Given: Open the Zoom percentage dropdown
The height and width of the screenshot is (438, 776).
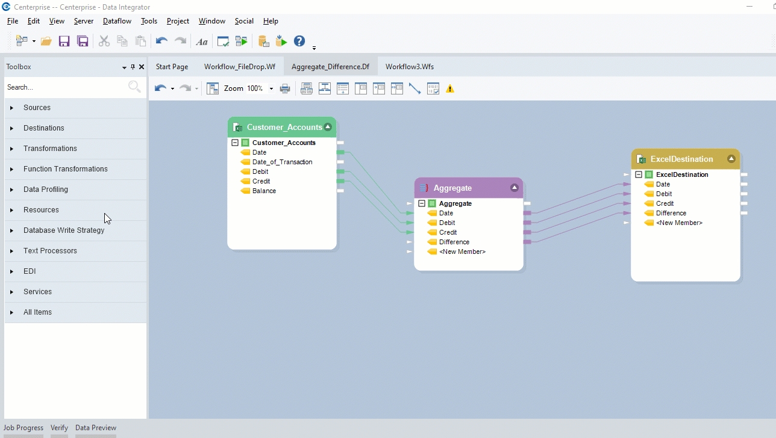Looking at the screenshot, I should 271,89.
